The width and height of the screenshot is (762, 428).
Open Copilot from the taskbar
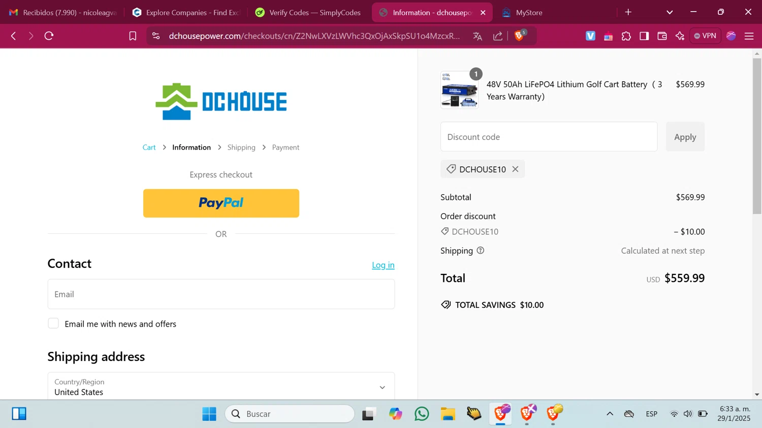click(395, 414)
